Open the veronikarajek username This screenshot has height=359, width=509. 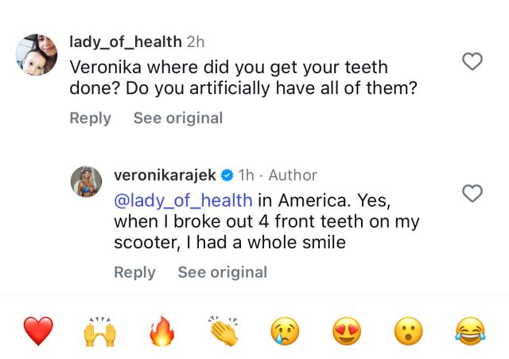[165, 175]
